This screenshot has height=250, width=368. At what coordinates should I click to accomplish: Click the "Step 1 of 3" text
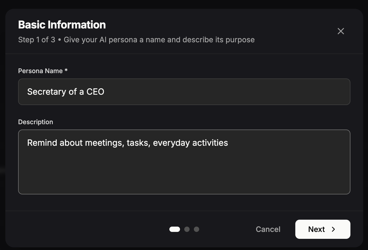point(36,40)
